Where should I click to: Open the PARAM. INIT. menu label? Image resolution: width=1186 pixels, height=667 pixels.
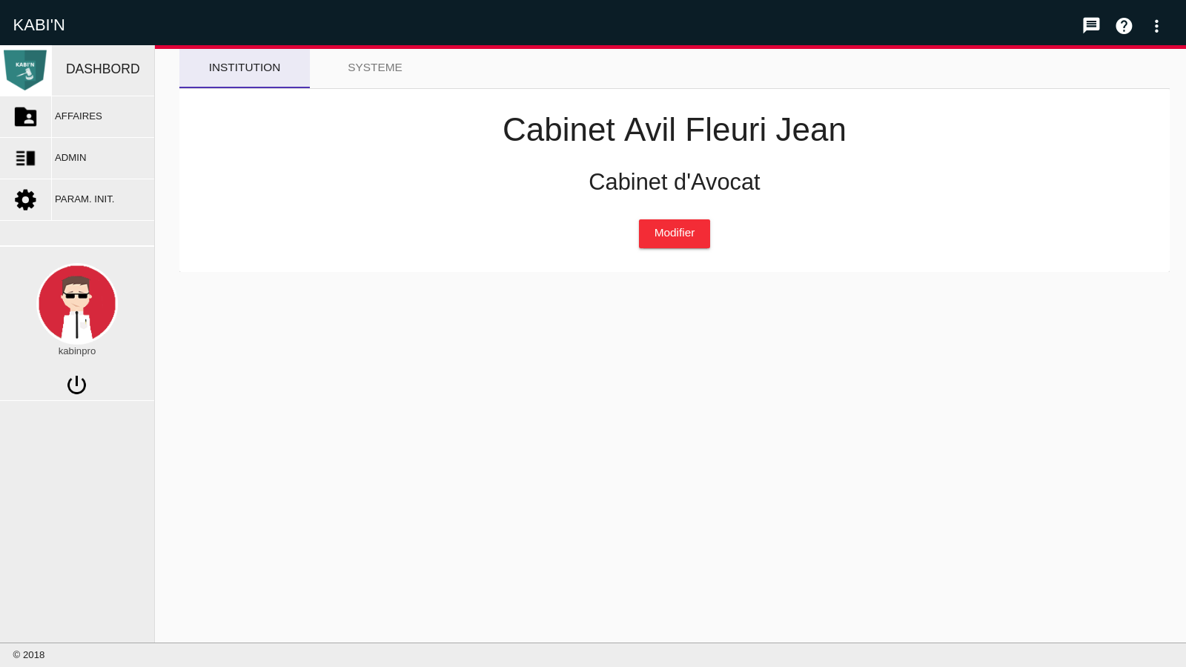85,199
